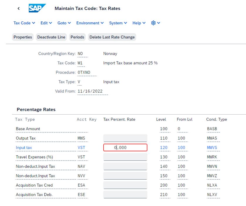
Task: Open the settings gear menu
Action: (x=153, y=23)
